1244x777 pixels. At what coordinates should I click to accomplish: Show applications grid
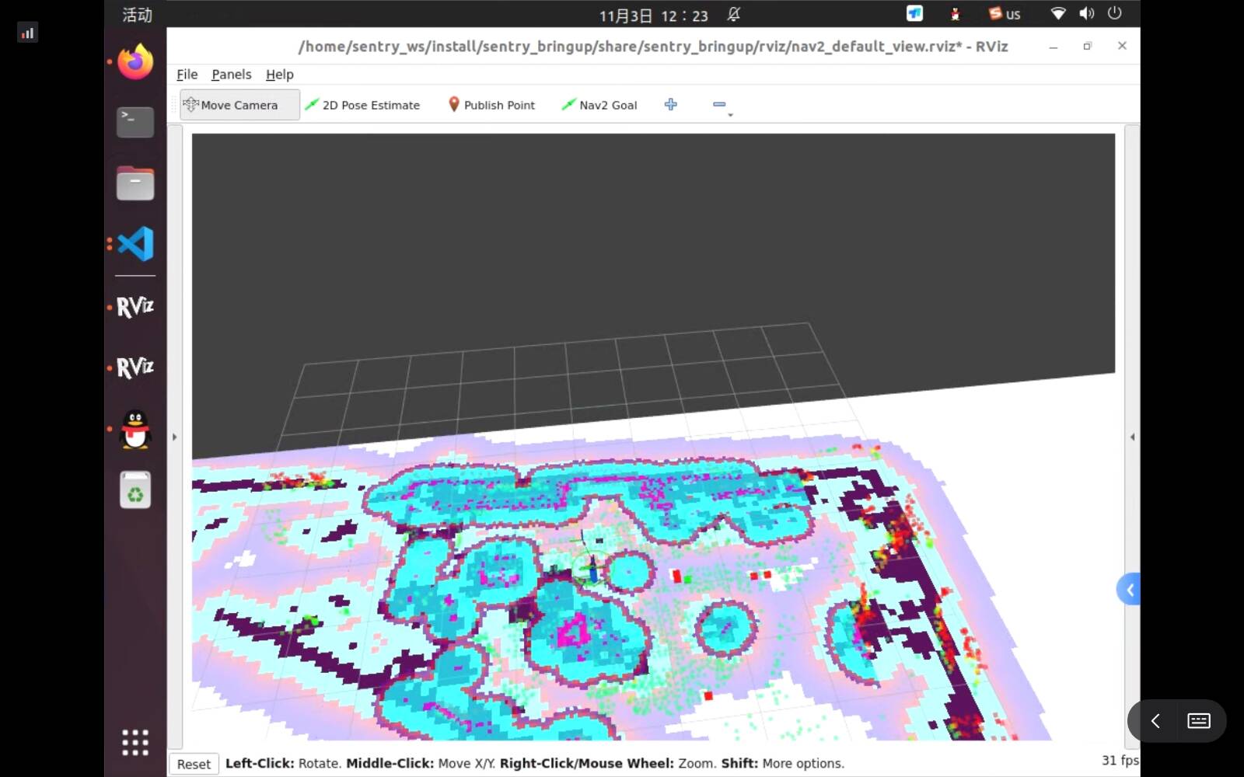coord(135,742)
